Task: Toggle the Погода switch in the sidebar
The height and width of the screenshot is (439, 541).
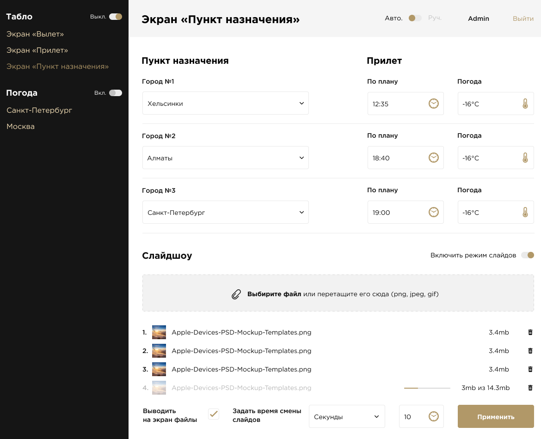Action: click(116, 93)
